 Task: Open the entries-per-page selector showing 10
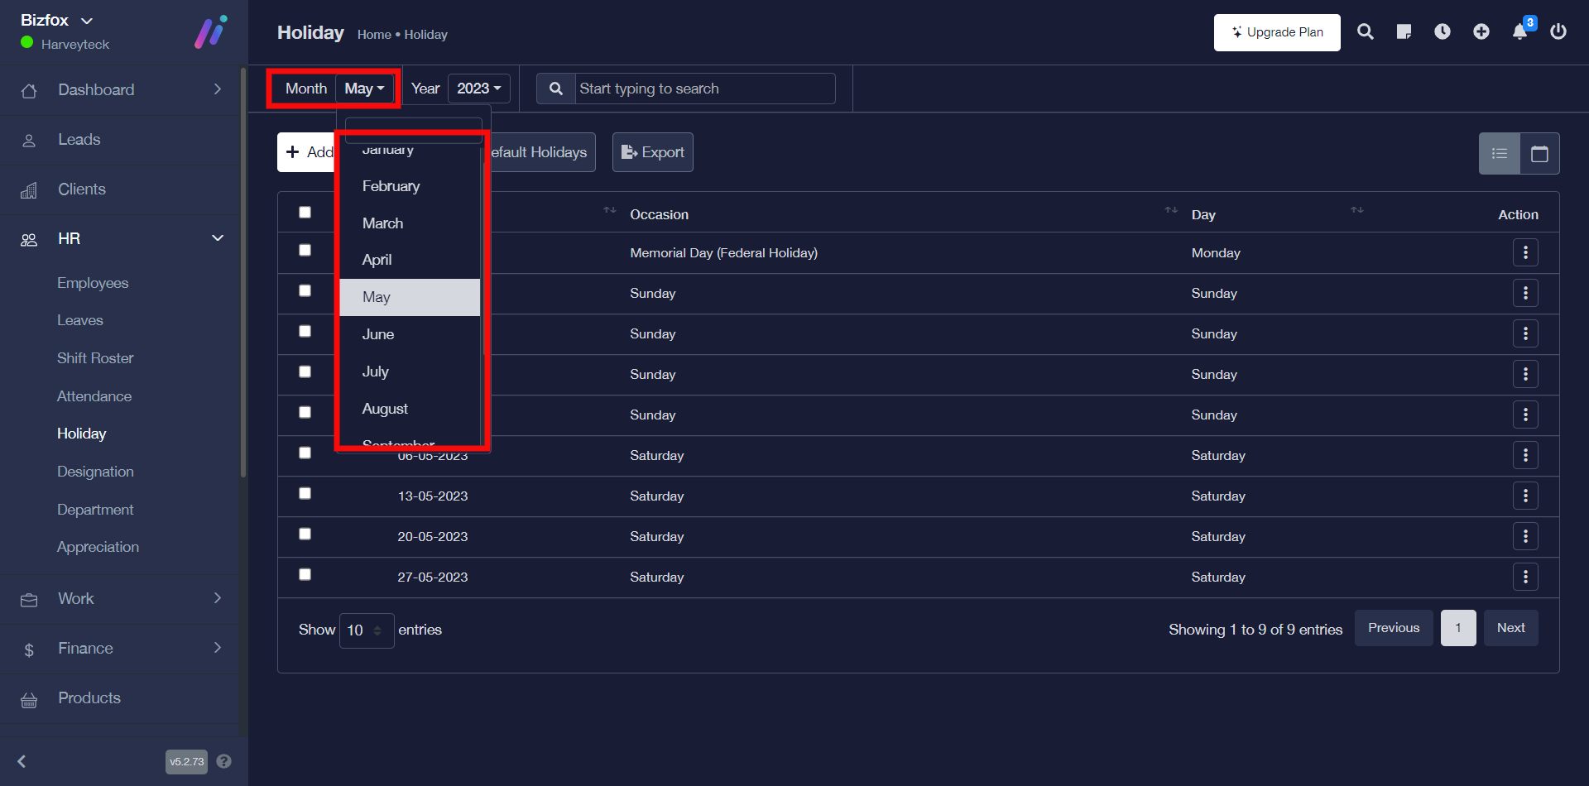click(366, 630)
